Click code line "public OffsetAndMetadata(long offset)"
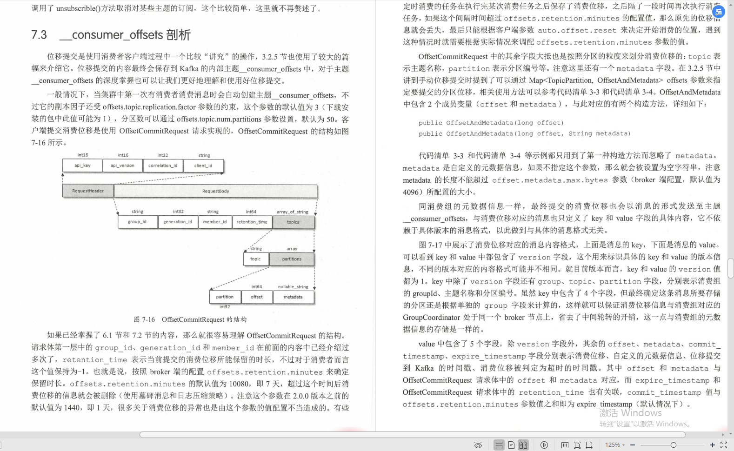This screenshot has height=451, width=734. point(491,123)
